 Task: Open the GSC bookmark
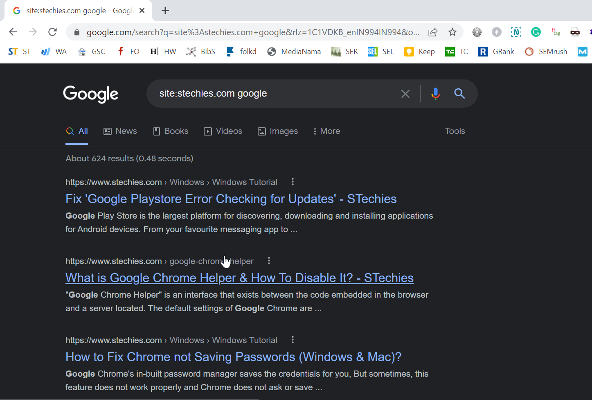click(x=92, y=52)
